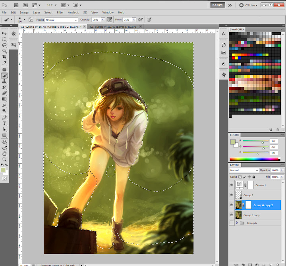The width and height of the screenshot is (286, 266).
Task: Toggle the Brush panel button in options bar
Action: click(31, 20)
